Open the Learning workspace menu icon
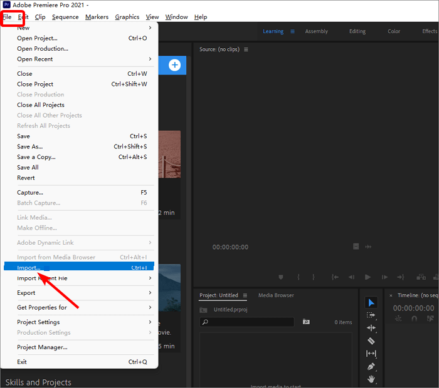This screenshot has width=439, height=388. (292, 31)
